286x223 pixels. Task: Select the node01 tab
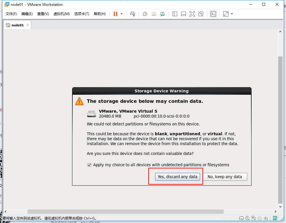click(x=17, y=25)
